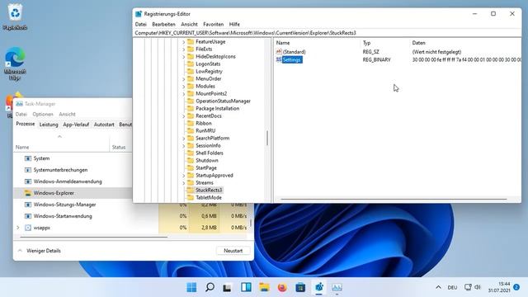Click Registry Editor title bar app icon
This screenshot has height=297, width=528.
(139, 14)
